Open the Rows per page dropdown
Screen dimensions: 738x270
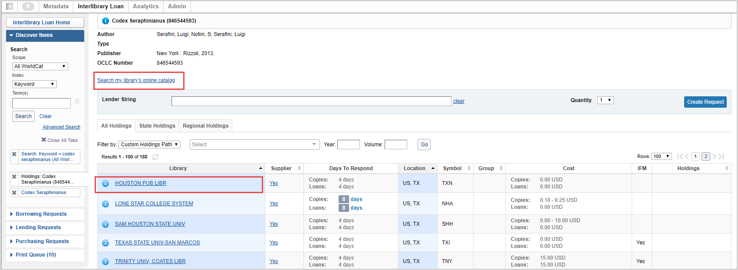pyautogui.click(x=661, y=156)
